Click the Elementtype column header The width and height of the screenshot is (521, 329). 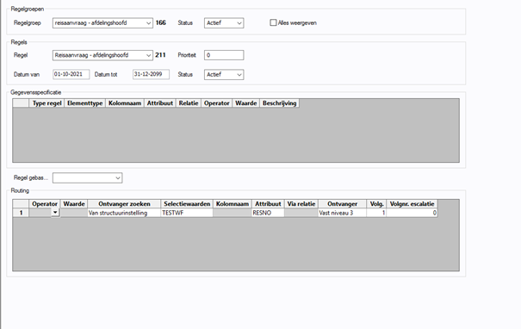click(85, 103)
